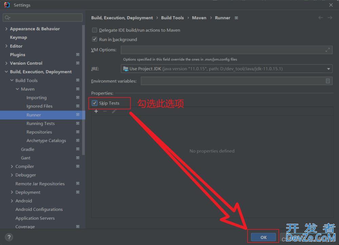
Task: Click the OK button
Action: pyautogui.click(x=263, y=237)
